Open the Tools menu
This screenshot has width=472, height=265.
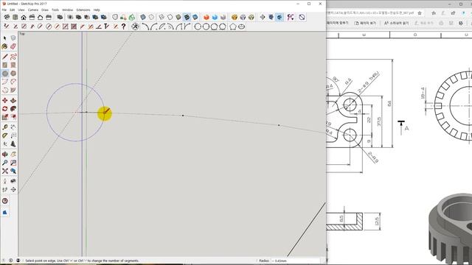pos(55,10)
